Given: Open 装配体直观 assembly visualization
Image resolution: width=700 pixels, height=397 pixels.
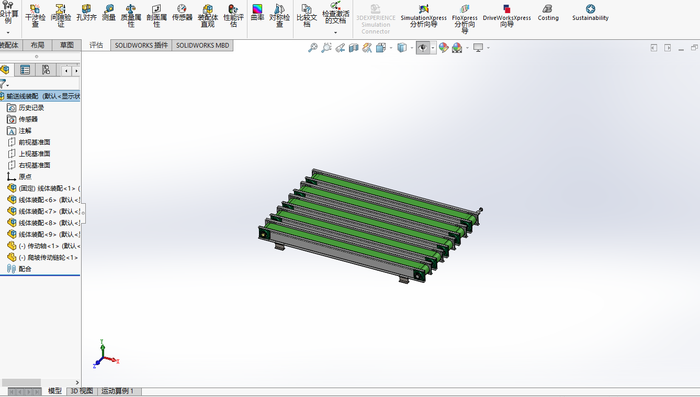Looking at the screenshot, I should 208,16.
